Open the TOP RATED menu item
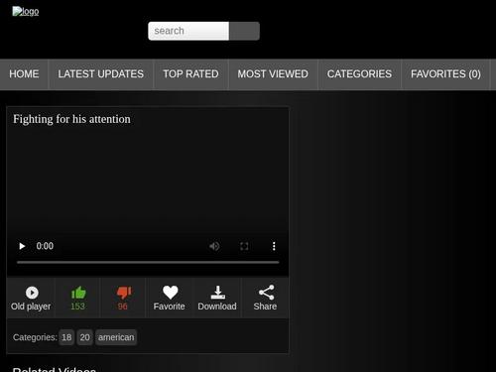This screenshot has width=496, height=372. tap(190, 74)
